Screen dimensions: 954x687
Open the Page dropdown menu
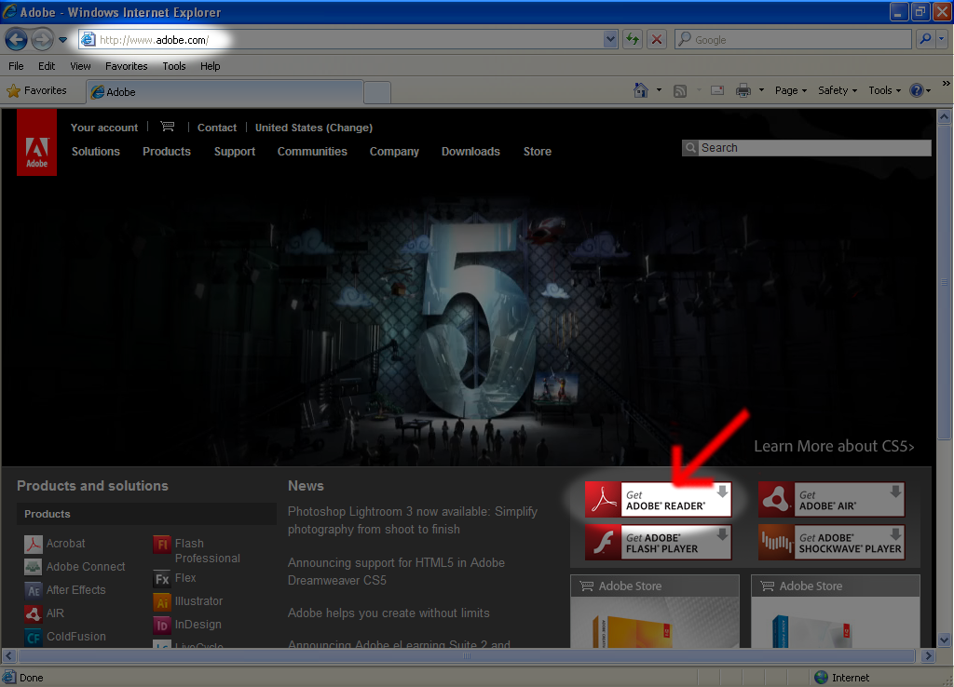click(x=790, y=90)
